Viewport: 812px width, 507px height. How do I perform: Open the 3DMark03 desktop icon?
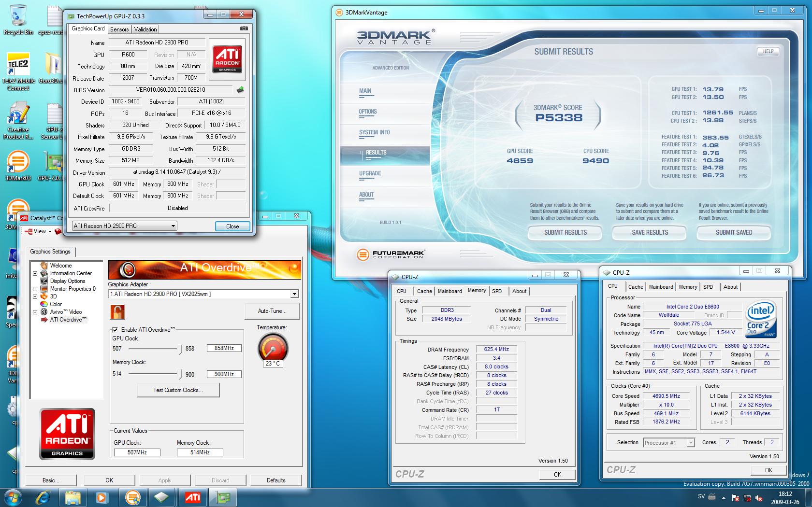coord(18,166)
